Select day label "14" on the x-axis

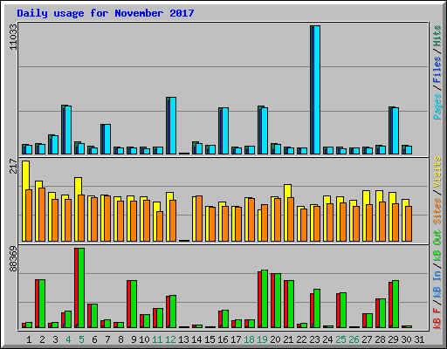(196, 339)
